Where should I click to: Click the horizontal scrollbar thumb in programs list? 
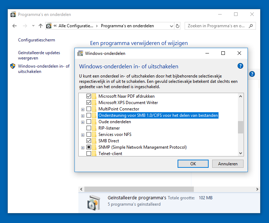point(139,189)
